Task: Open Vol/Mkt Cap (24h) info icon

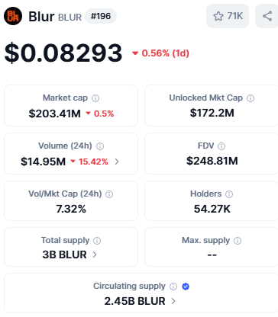Action: coord(109,194)
